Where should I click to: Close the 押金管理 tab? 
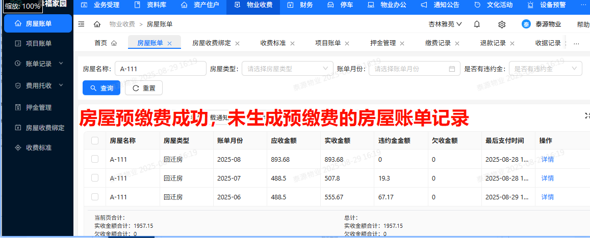click(x=402, y=44)
